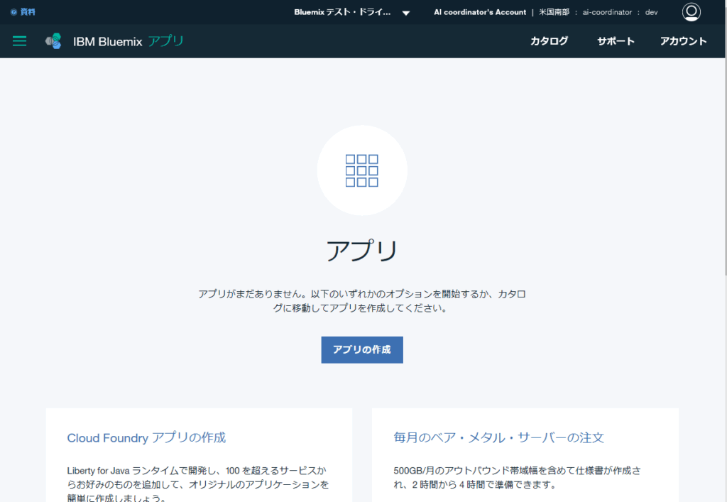
Task: Open the カタログ menu
Action: (549, 40)
